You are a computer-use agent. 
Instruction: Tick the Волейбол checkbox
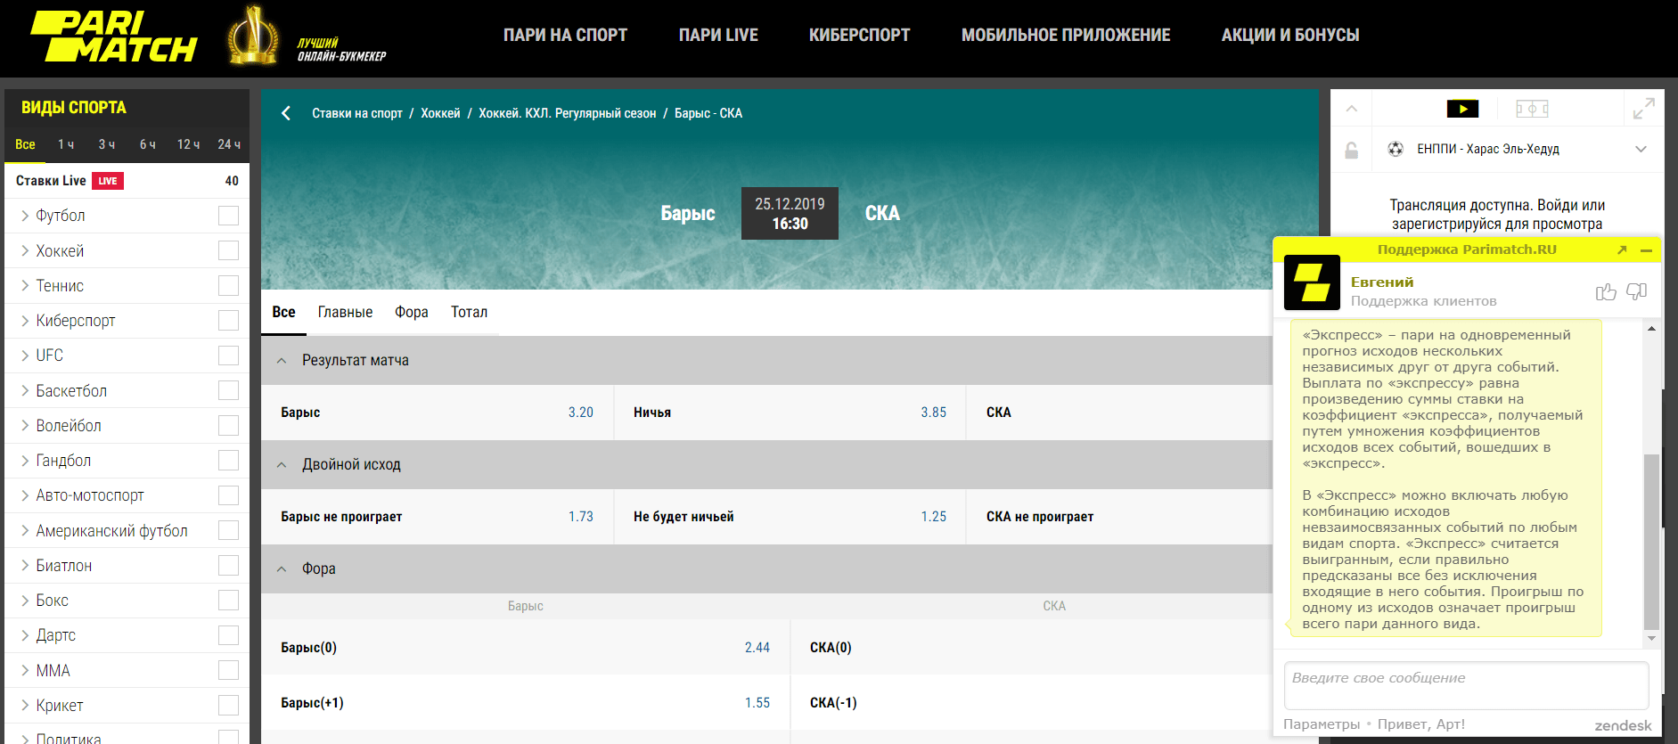[228, 425]
